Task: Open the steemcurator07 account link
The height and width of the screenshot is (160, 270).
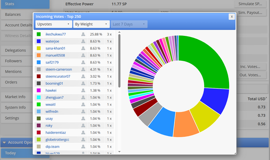Action: (58, 76)
